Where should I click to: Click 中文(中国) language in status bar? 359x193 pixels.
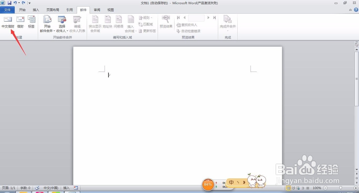pos(51,188)
